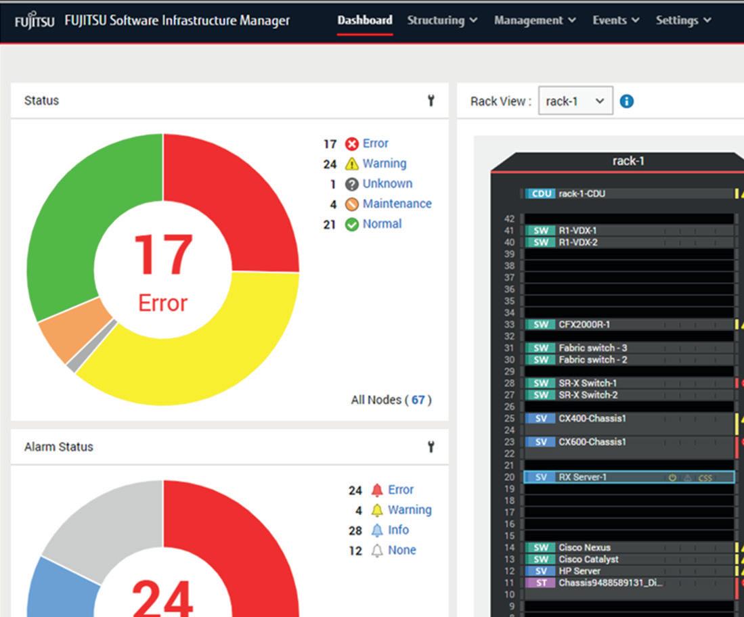Select CX400-Chassis1 server in rack
Screen dimensions: 744x617
629,424
